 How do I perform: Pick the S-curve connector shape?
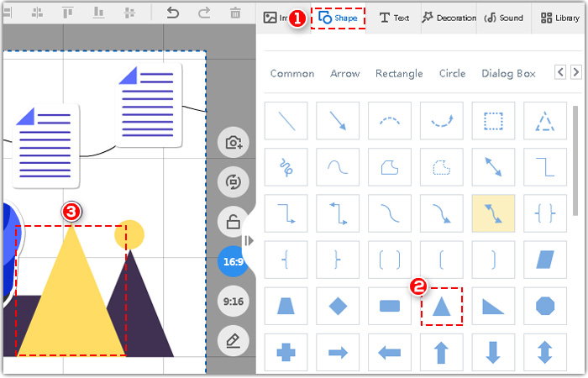390,213
